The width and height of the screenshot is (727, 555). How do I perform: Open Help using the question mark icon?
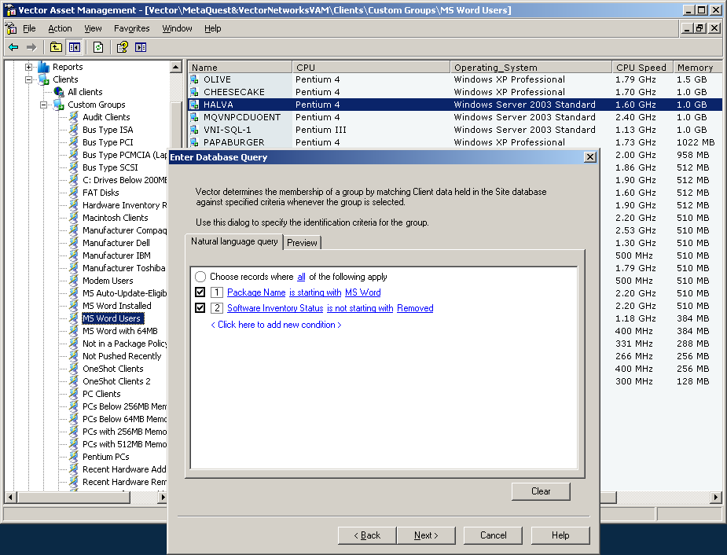[x=120, y=47]
